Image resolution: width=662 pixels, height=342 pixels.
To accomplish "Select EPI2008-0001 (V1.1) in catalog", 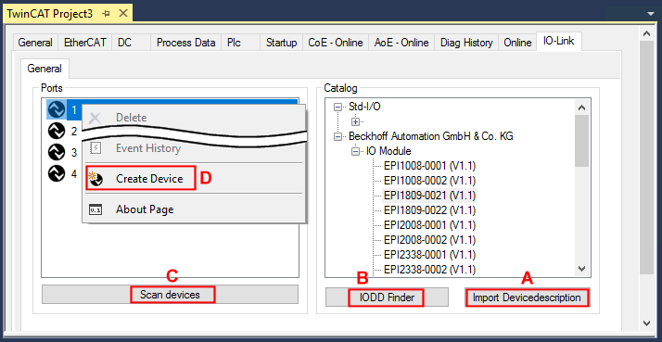I will pos(430,225).
